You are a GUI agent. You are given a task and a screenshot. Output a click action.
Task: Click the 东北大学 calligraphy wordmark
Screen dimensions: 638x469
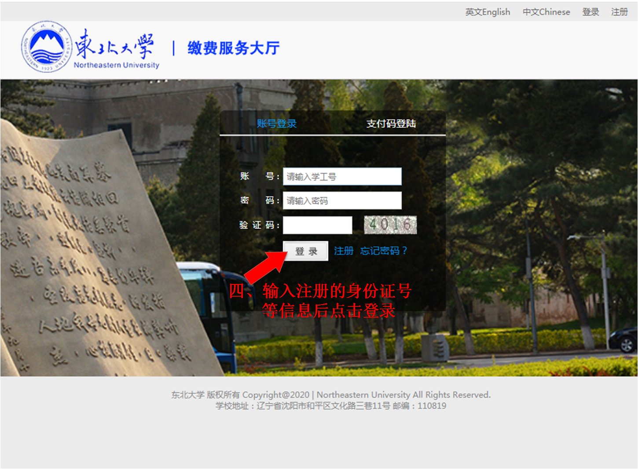pos(114,45)
